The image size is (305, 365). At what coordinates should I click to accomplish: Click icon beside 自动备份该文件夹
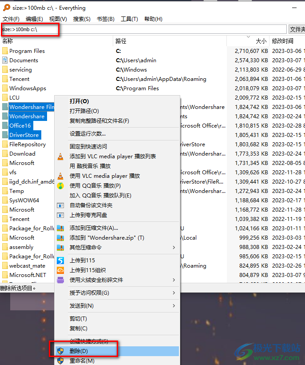[60, 205]
